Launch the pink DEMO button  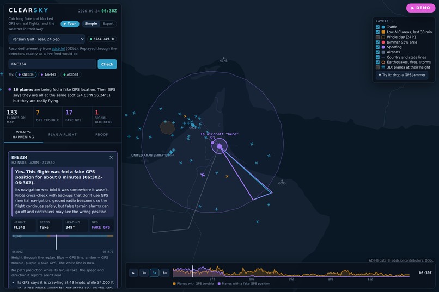point(420,8)
